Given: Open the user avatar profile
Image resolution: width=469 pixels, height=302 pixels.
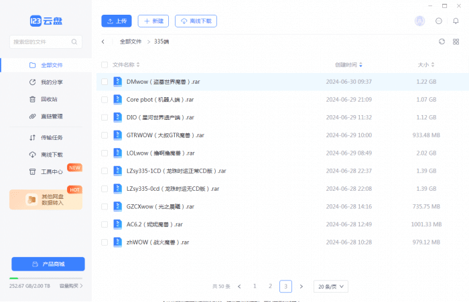Looking at the screenshot, I should [420, 21].
